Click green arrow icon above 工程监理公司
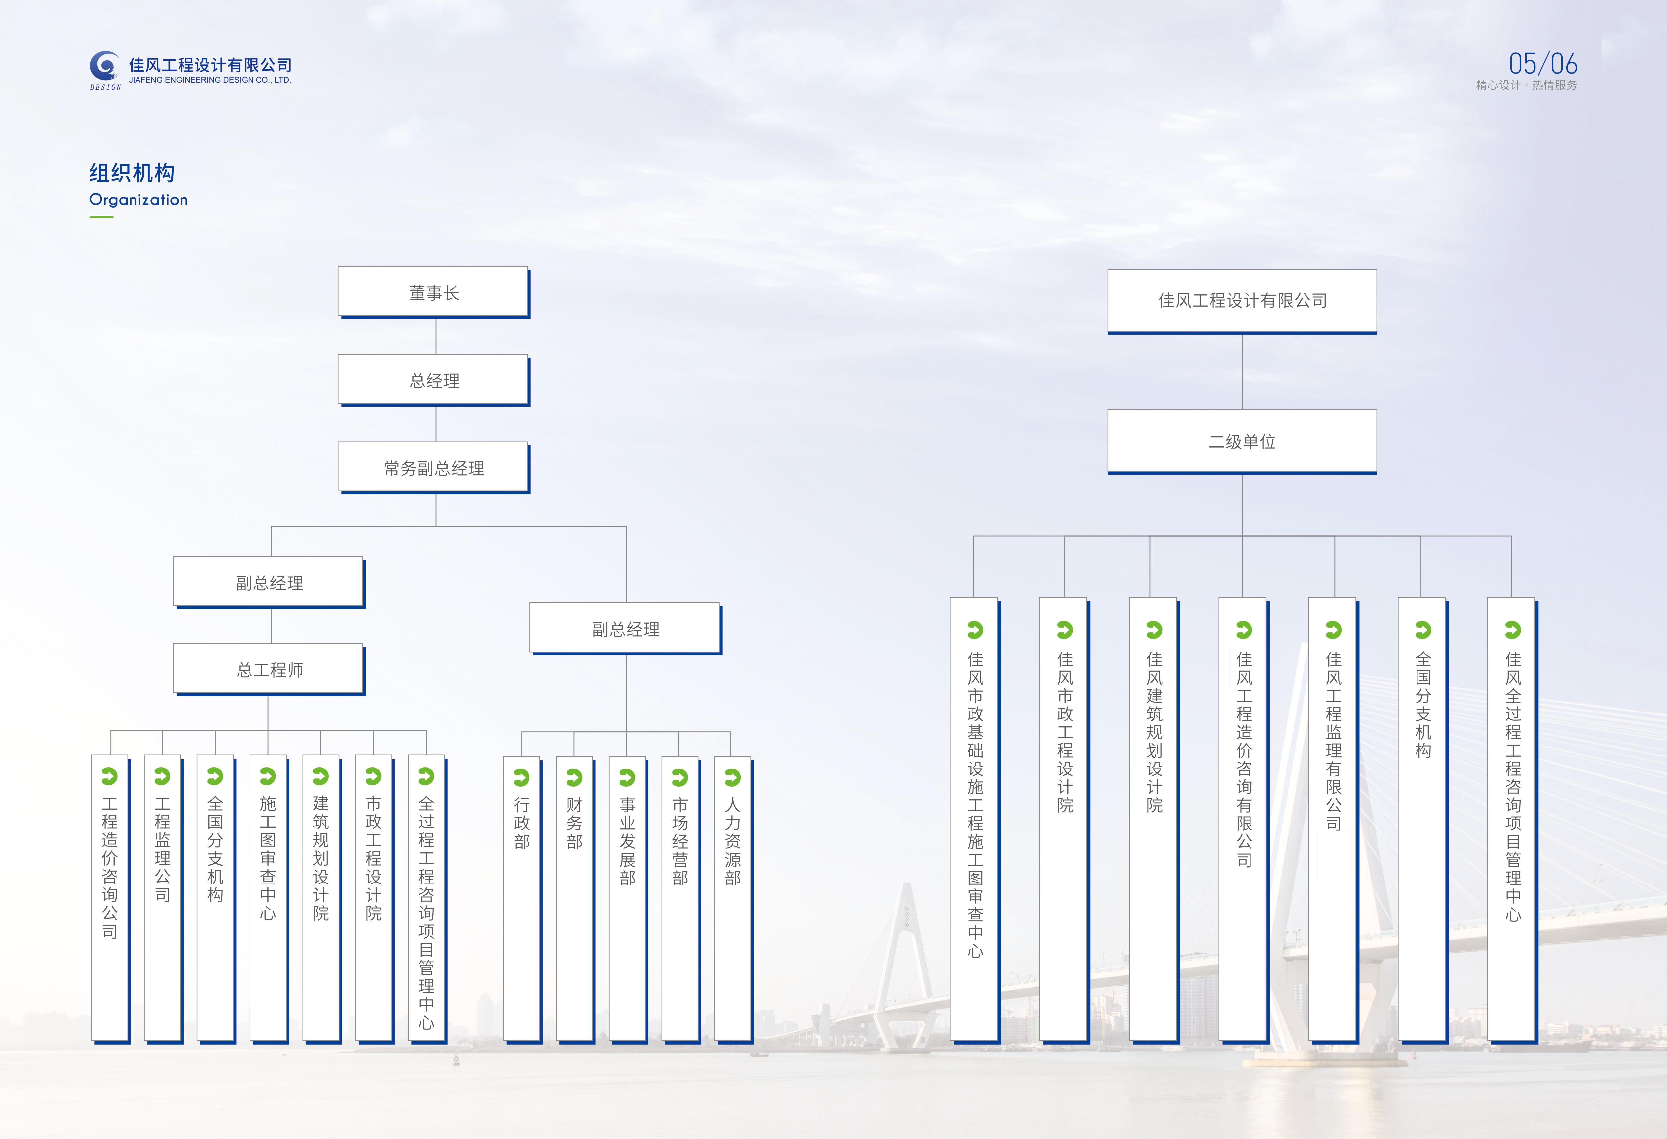1667x1139 pixels. [x=162, y=776]
